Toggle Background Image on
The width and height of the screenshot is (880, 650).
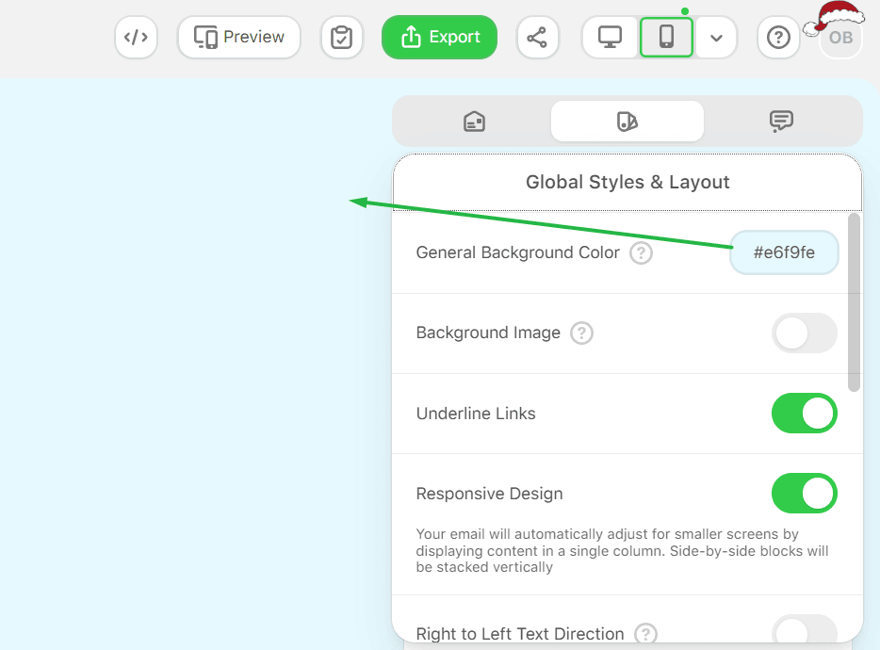coord(805,333)
